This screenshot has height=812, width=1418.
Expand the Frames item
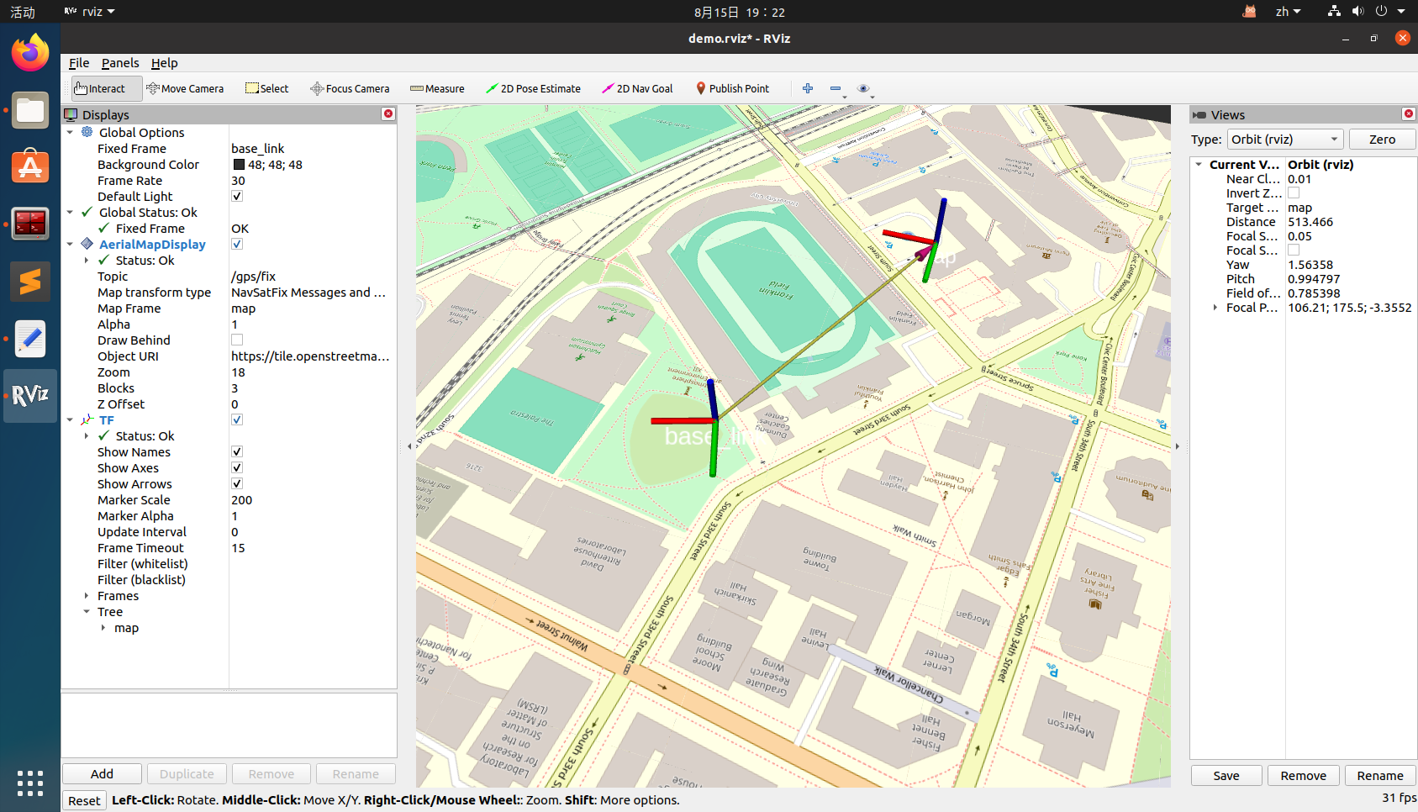tap(87, 595)
